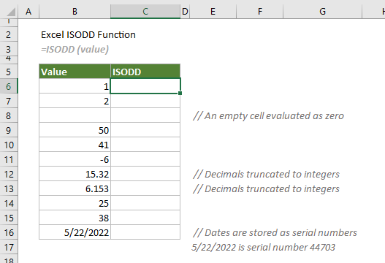The width and height of the screenshot is (385, 263).
Task: Select the cell containing value 2
Action: point(75,101)
